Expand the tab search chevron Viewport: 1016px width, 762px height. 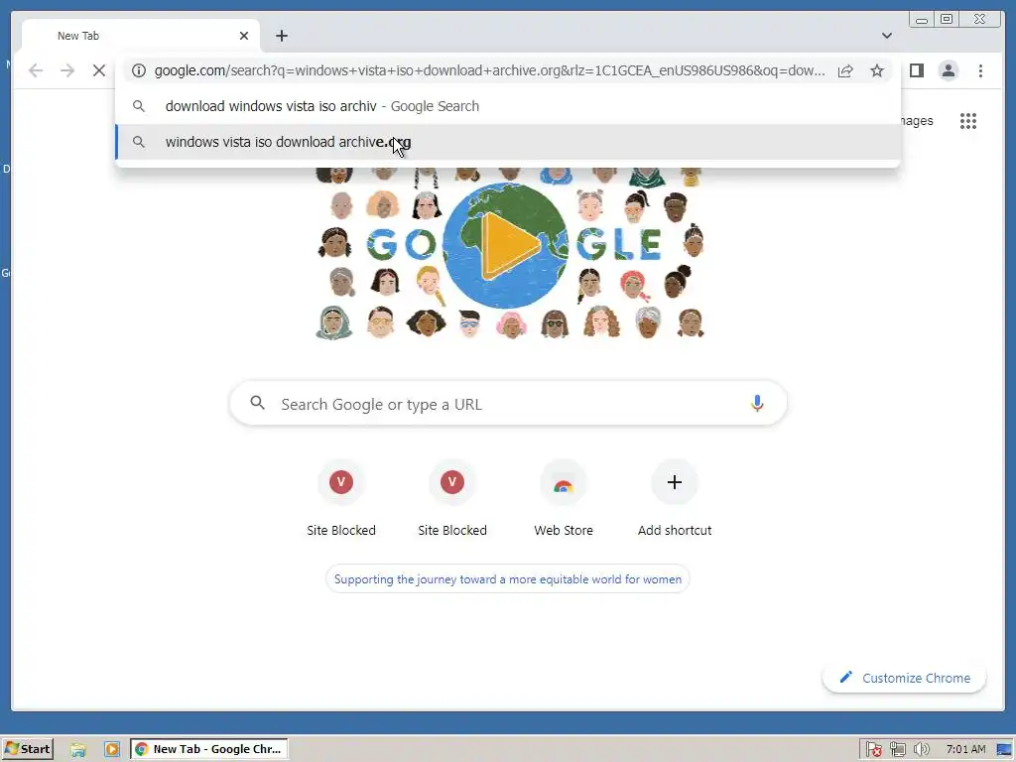pyautogui.click(x=886, y=36)
